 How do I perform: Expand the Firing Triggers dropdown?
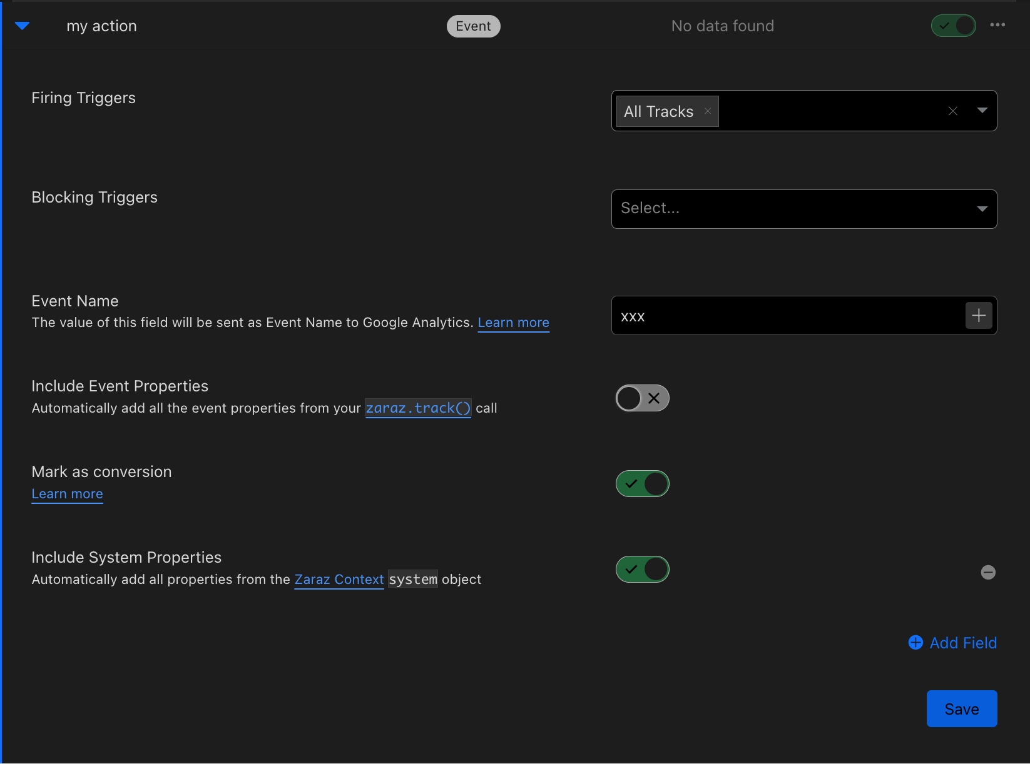(982, 111)
